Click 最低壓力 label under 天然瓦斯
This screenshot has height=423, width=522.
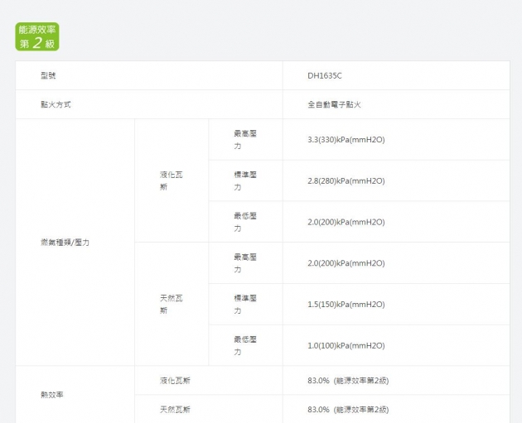pyautogui.click(x=244, y=345)
